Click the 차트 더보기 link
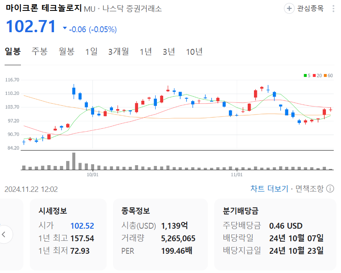 click(269, 189)
